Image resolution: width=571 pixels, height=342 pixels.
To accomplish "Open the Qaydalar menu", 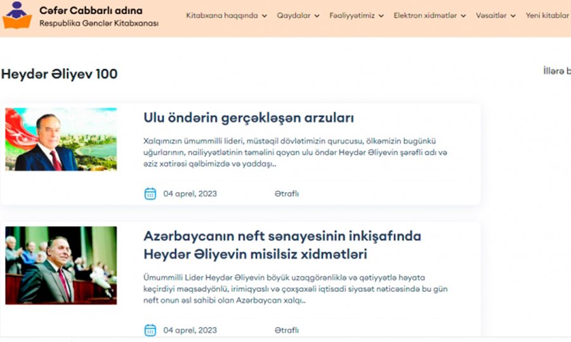I will [294, 16].
